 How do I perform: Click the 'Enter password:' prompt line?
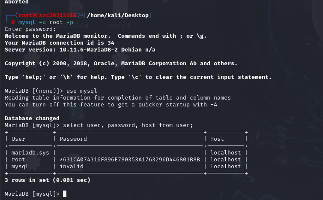[30, 29]
